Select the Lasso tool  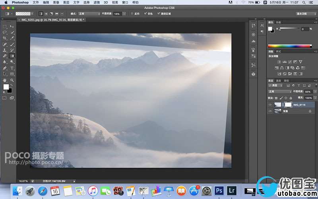[5, 32]
